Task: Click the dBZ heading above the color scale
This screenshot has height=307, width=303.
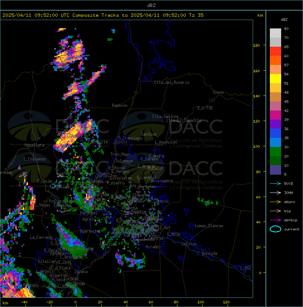Action: click(284, 20)
